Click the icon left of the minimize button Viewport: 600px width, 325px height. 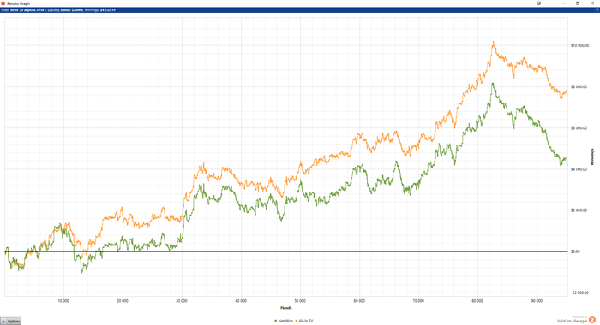[539, 3]
